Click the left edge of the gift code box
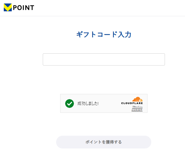Screen dimensions: 185x156 tap(45, 59)
